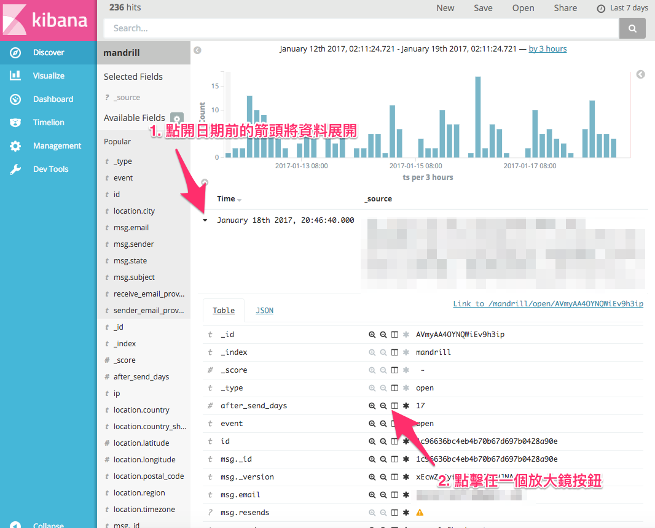Click Share in top menu
This screenshot has width=655, height=528.
click(565, 8)
